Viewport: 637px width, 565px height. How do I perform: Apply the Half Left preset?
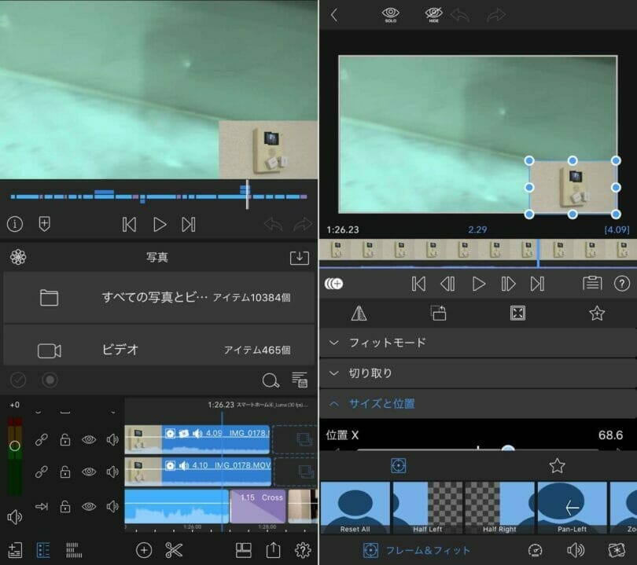pyautogui.click(x=427, y=508)
